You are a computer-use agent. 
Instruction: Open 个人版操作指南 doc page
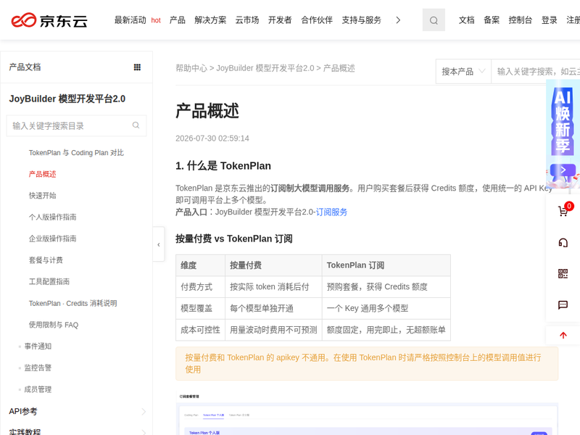point(52,217)
